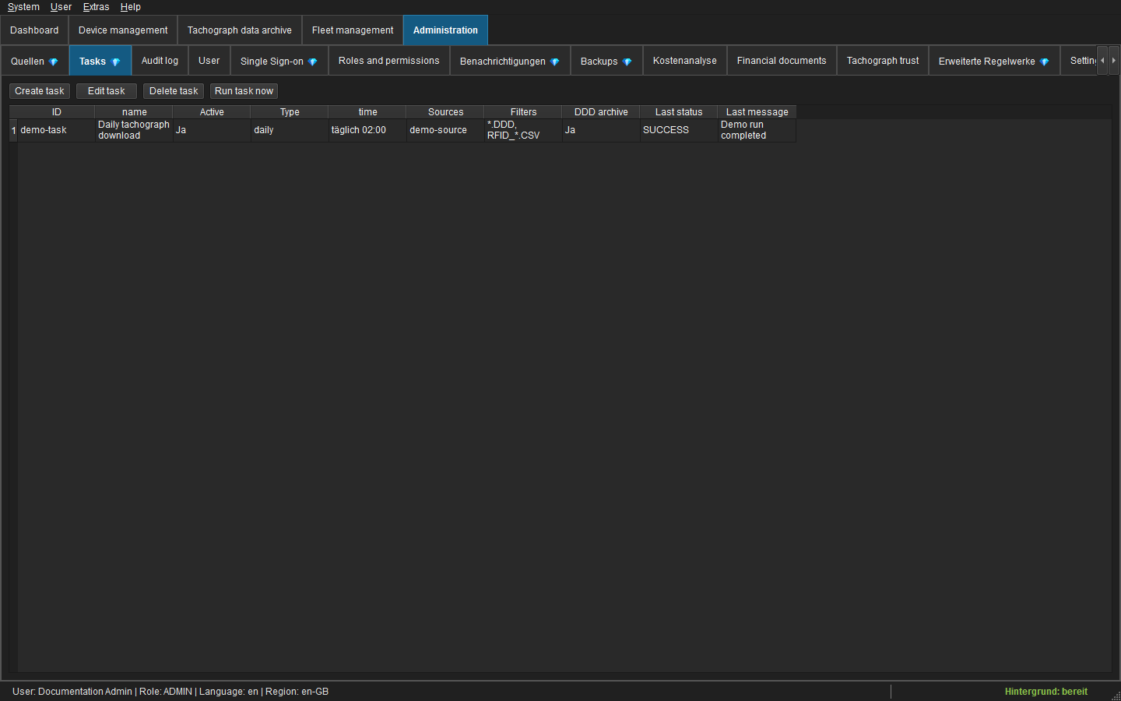The width and height of the screenshot is (1121, 701).
Task: Open Tachograph trust sub-tab
Action: coord(883,61)
